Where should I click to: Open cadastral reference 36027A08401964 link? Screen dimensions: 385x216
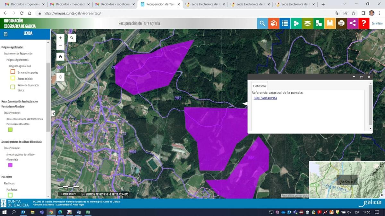(265, 98)
